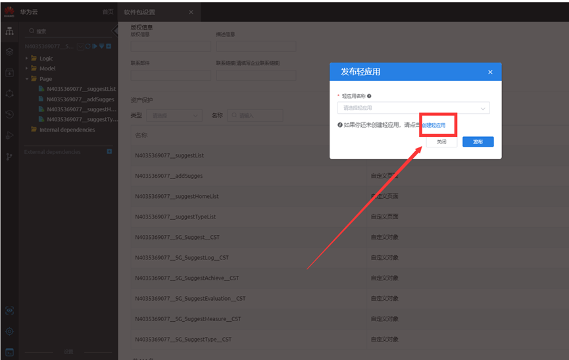Click the 描述信息 input field
The width and height of the screenshot is (569, 360).
click(x=256, y=47)
